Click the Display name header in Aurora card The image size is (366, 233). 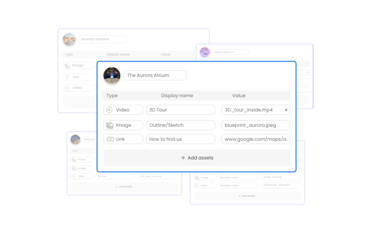tap(177, 95)
